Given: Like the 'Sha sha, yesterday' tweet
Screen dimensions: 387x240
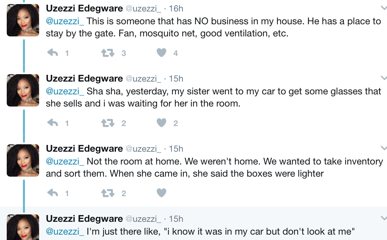Looking at the screenshot, I should coord(162,123).
